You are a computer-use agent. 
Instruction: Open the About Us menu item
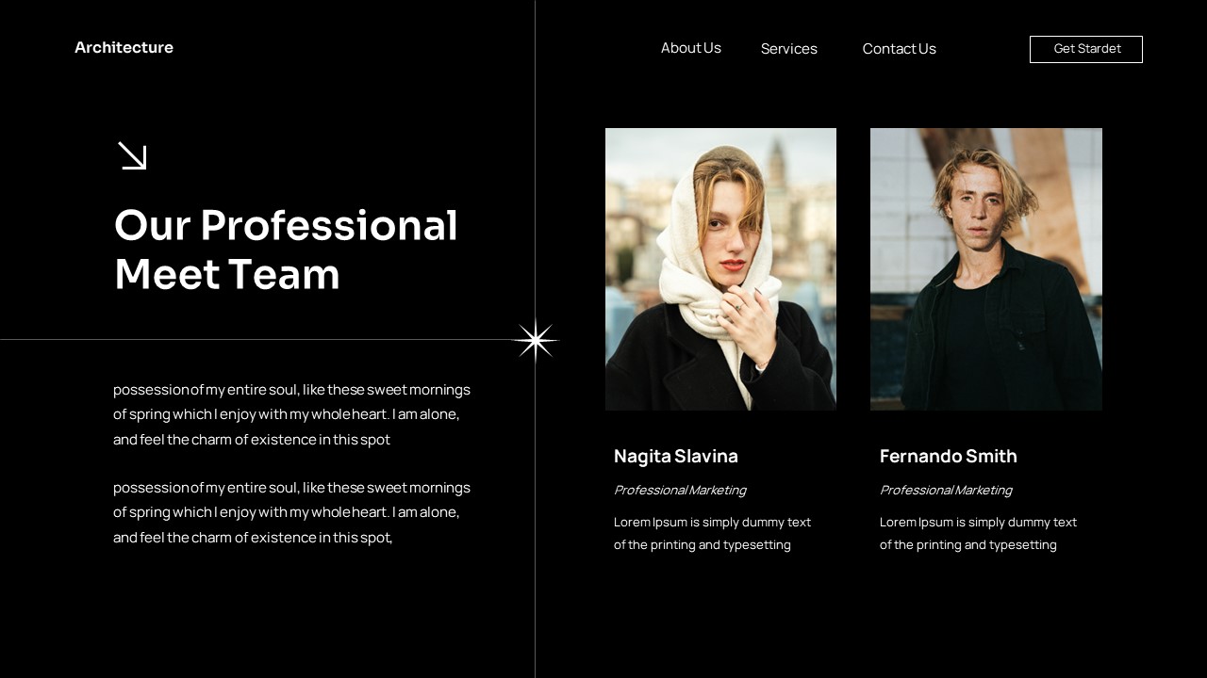[x=690, y=48]
